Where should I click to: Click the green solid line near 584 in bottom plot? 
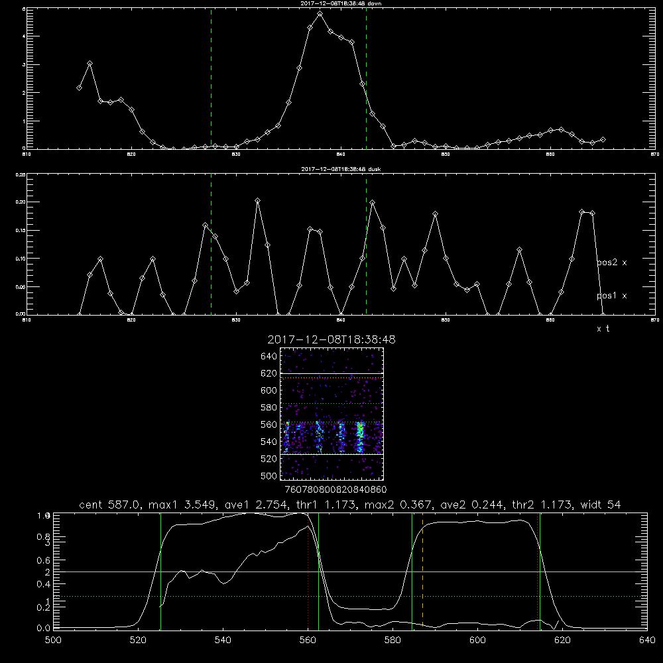pyautogui.click(x=412, y=571)
